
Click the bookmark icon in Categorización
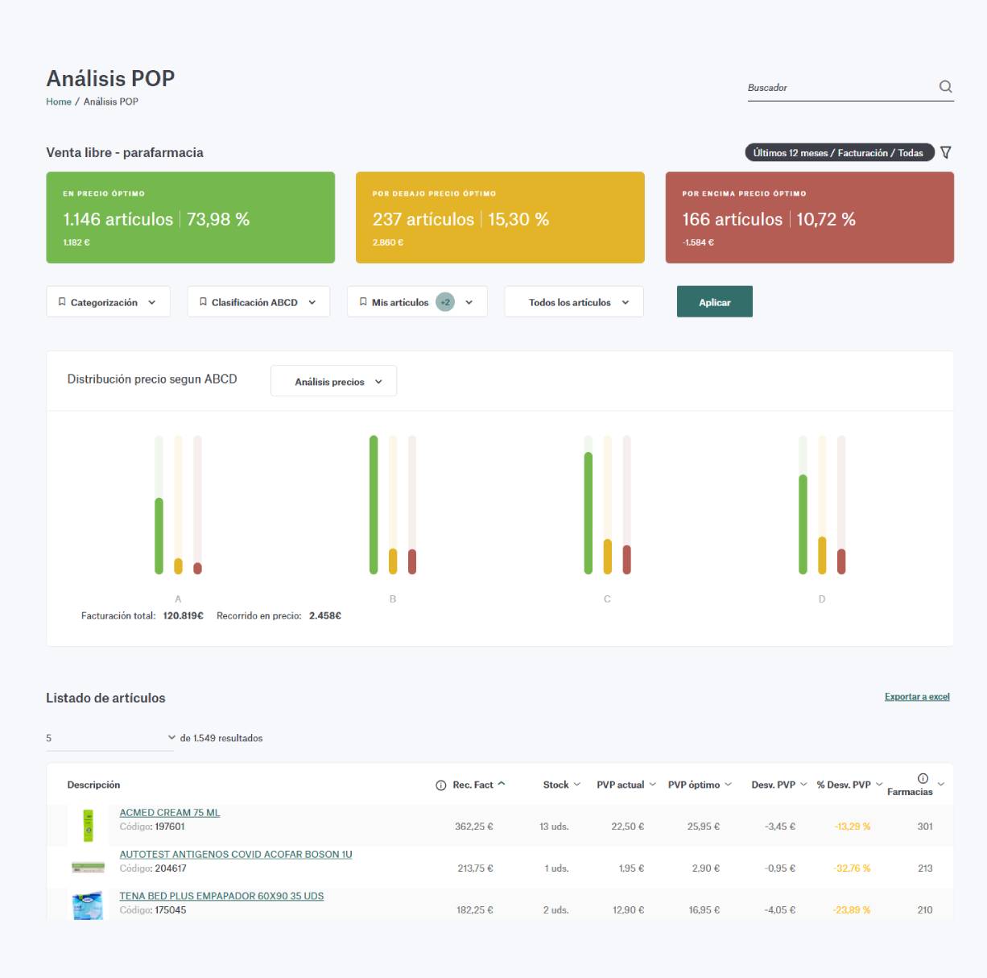pyautogui.click(x=62, y=302)
